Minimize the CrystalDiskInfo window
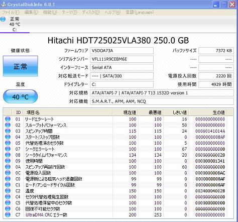The image size is (238, 222). point(216,5)
